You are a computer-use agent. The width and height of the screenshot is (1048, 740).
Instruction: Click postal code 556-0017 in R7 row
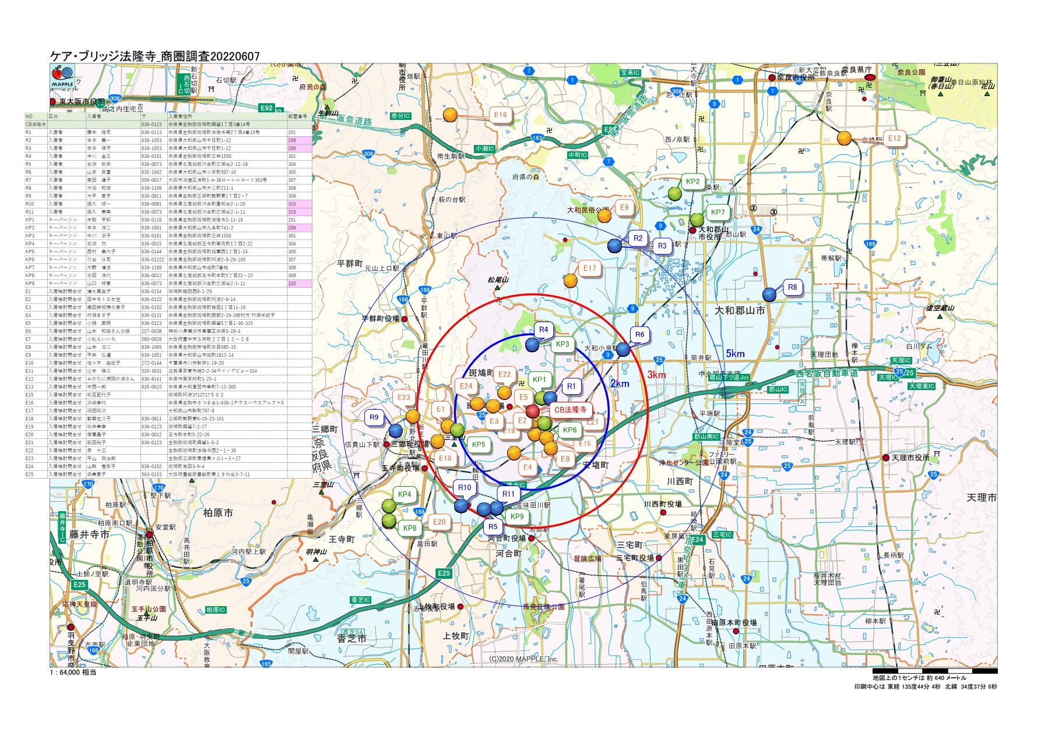pos(152,180)
